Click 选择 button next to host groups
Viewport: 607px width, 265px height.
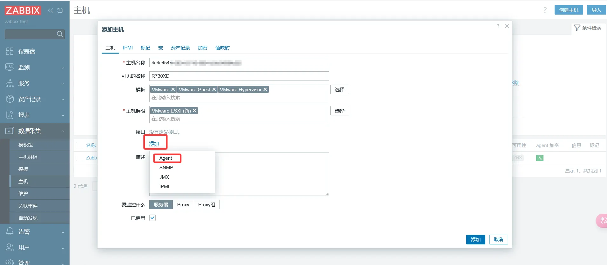pyautogui.click(x=340, y=111)
